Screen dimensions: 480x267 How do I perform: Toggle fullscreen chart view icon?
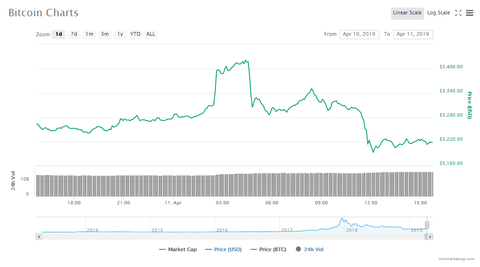(x=458, y=13)
